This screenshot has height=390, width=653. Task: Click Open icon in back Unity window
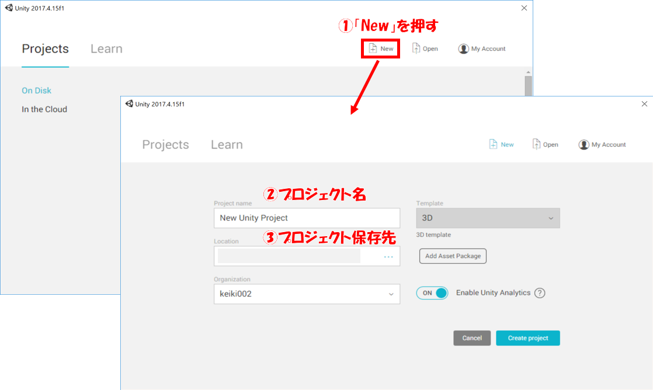[416, 49]
